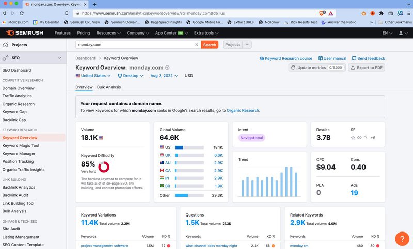This screenshot has height=249, width=413.
Task: Open the extensions puzzle icon
Action: (x=381, y=13)
